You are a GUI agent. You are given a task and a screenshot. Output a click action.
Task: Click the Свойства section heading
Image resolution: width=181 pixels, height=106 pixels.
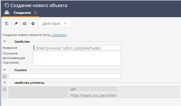pos(22,42)
